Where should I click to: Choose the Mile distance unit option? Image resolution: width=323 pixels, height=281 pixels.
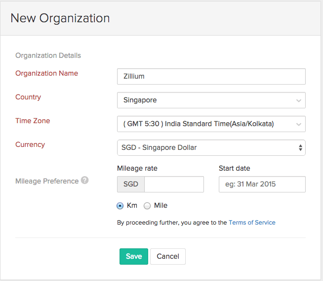(x=147, y=206)
